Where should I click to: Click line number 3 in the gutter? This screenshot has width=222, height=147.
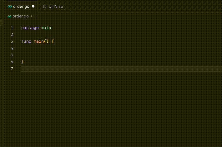click(12, 41)
